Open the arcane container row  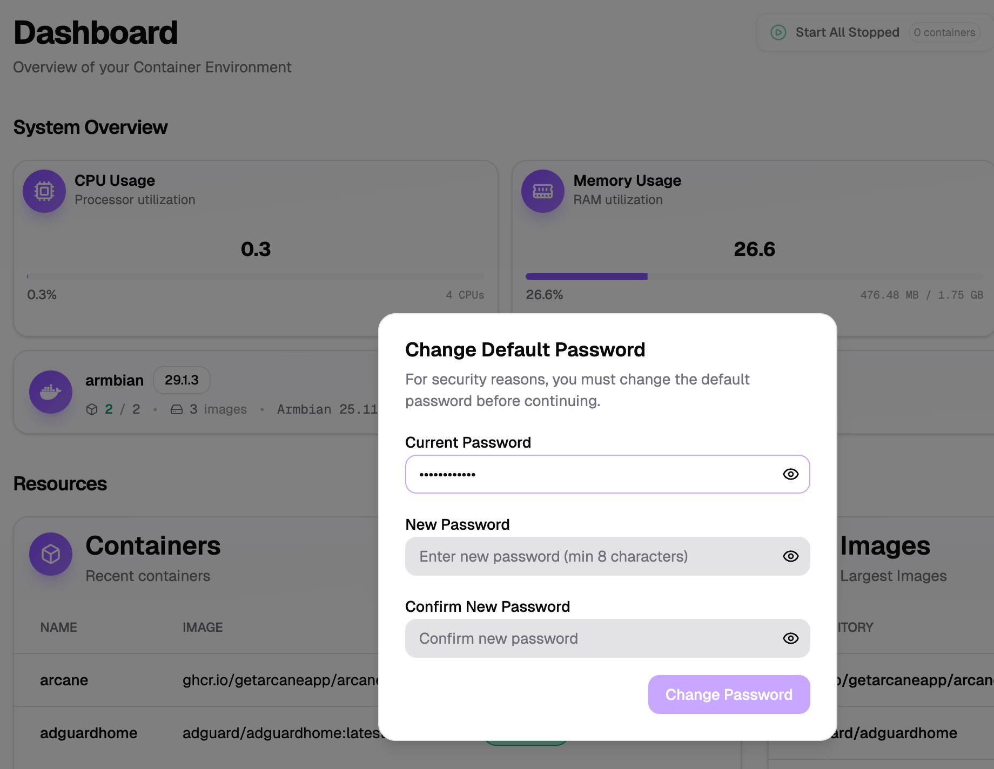click(x=64, y=680)
